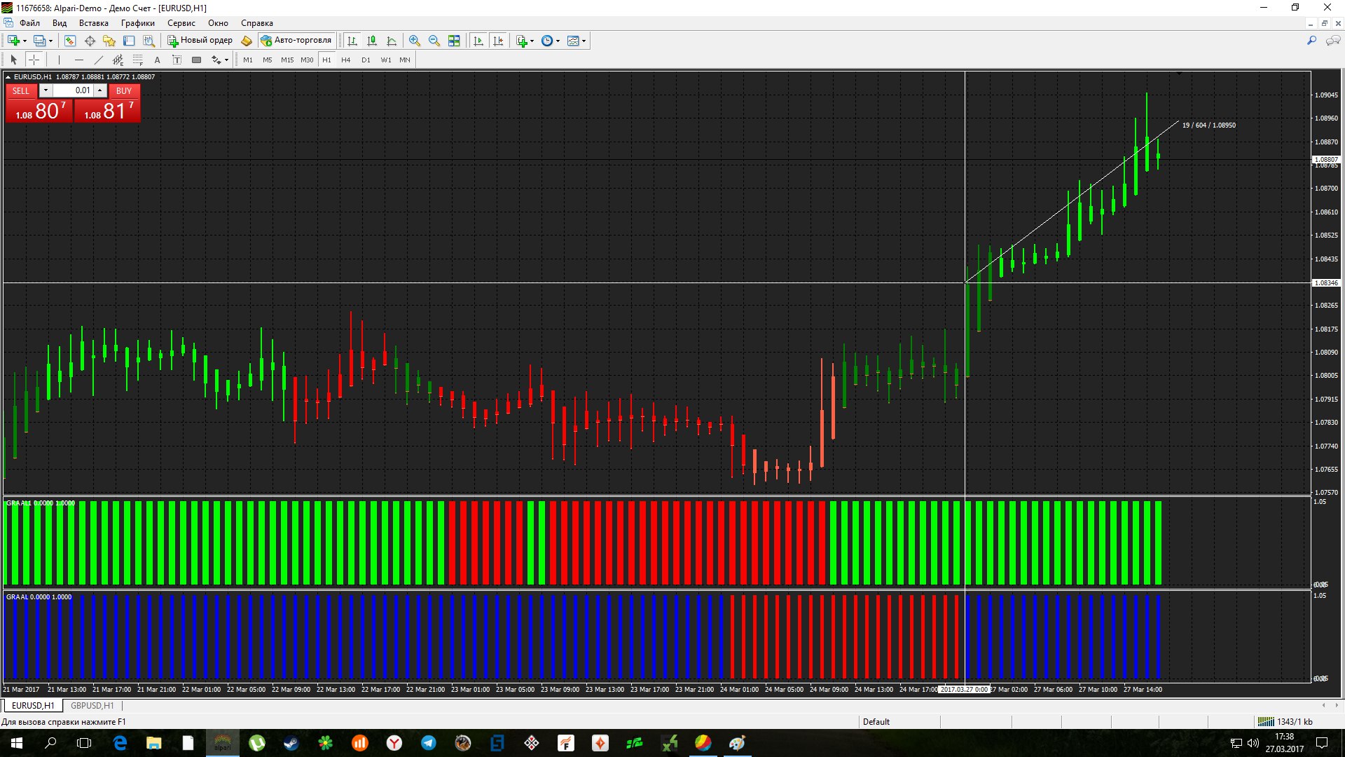Open Windows Start menu
This screenshot has height=757, width=1345.
coord(17,743)
